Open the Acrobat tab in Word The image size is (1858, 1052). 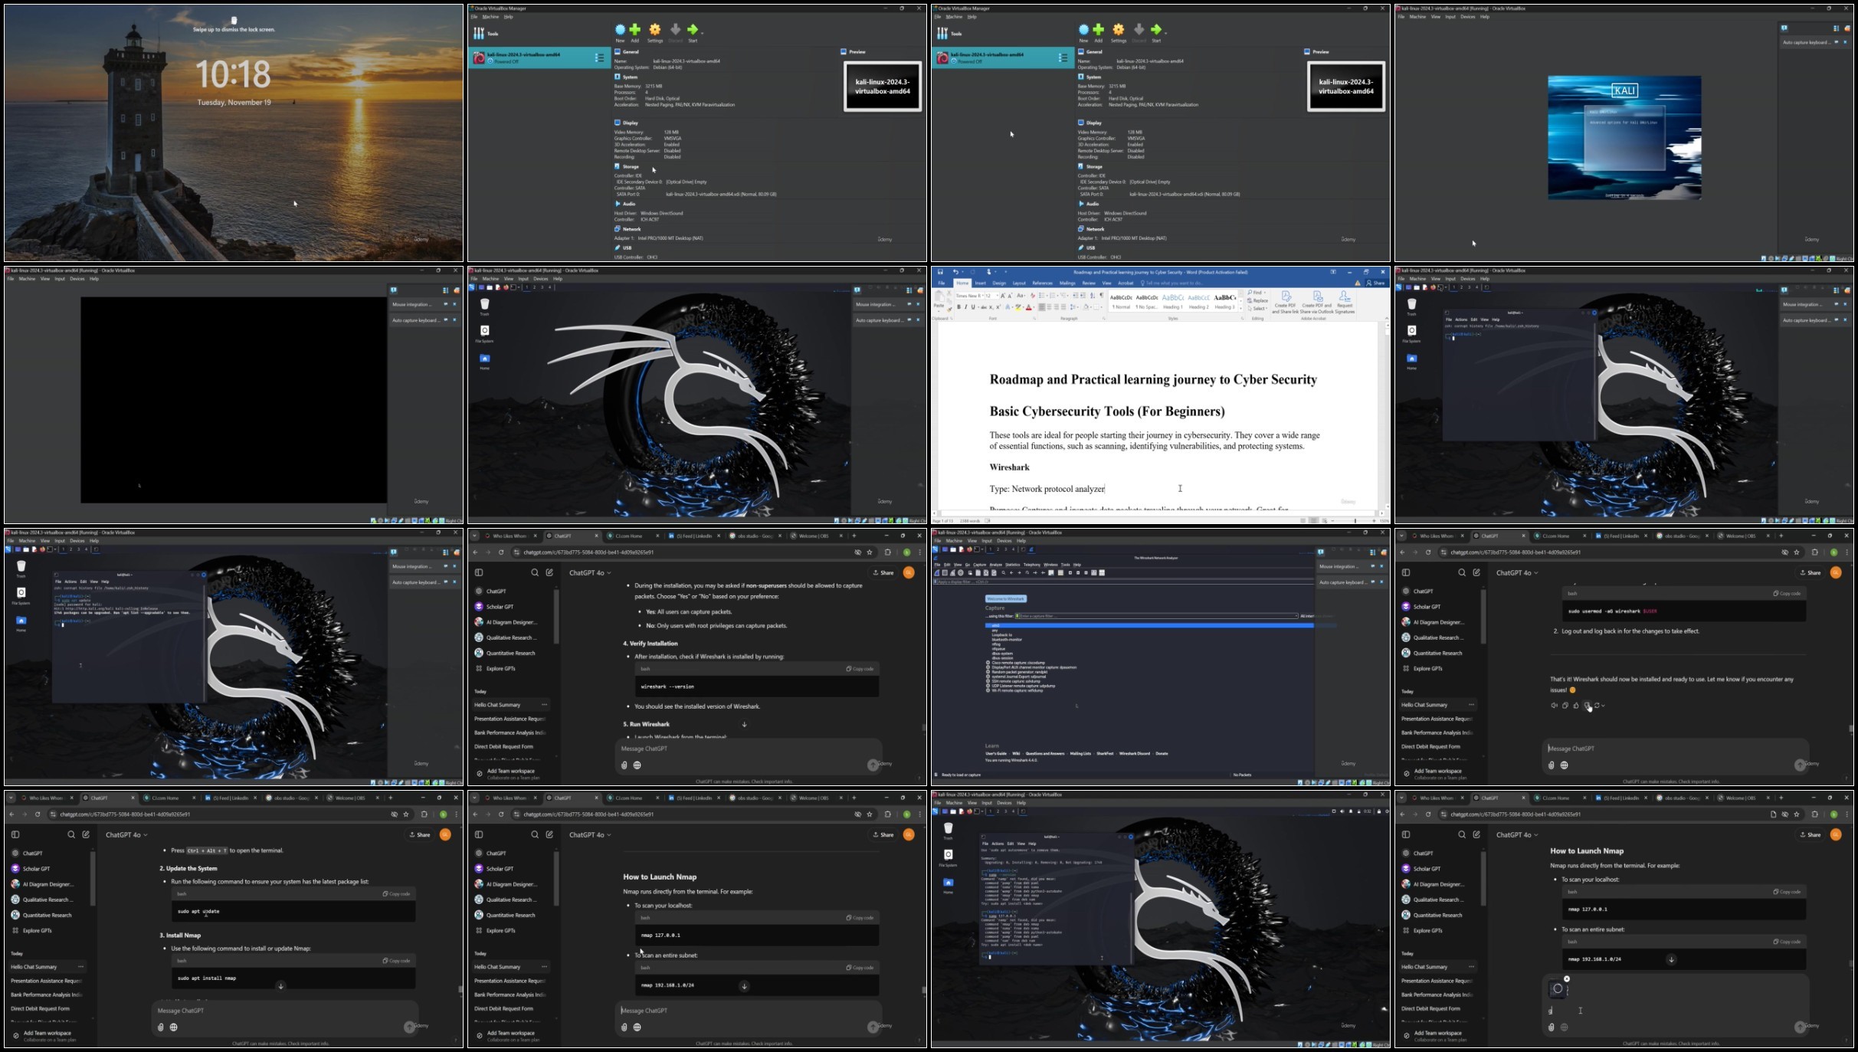[1126, 283]
